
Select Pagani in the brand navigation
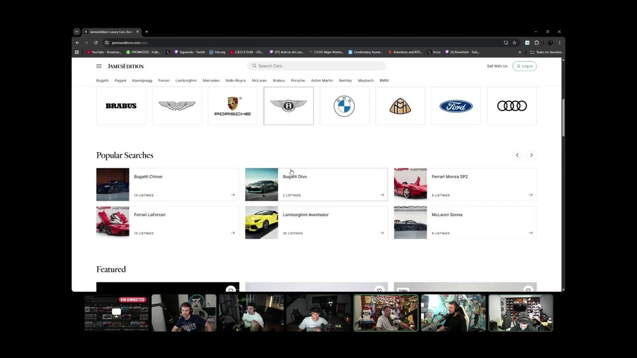click(120, 81)
